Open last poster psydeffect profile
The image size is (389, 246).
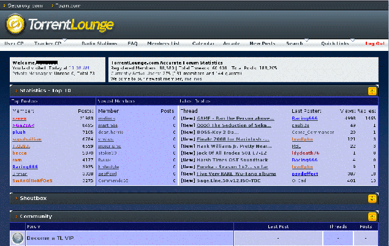tap(305, 174)
